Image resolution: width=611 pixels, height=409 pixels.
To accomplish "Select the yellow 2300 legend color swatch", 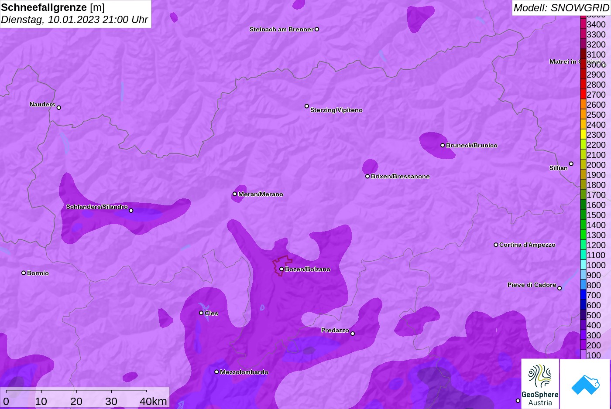I will [x=583, y=134].
